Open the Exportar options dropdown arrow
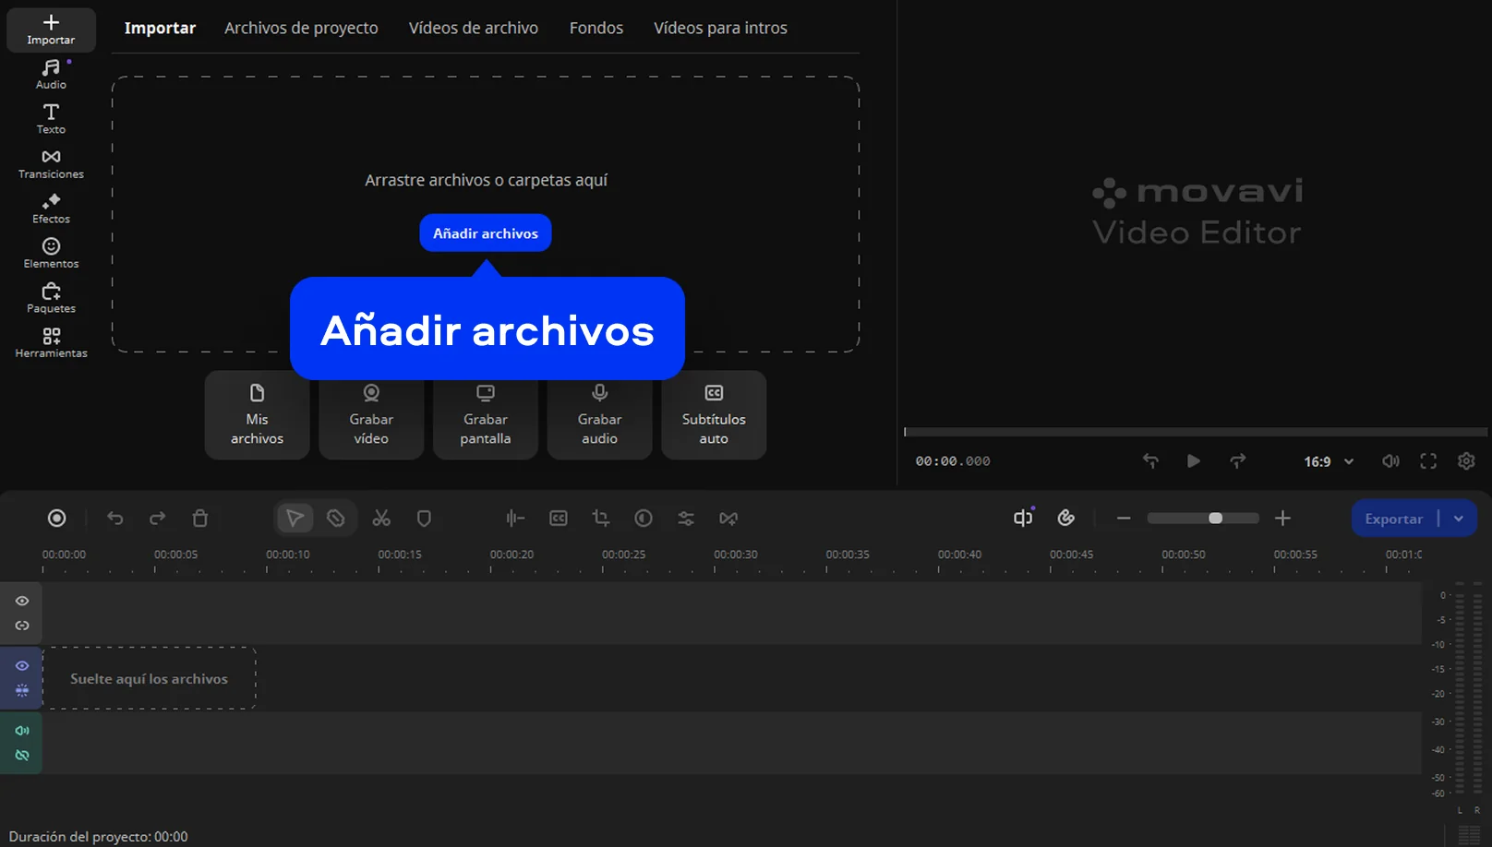Screen dimensions: 1492x847 (1459, 519)
